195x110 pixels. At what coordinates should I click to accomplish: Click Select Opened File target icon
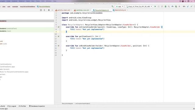point(41,10)
